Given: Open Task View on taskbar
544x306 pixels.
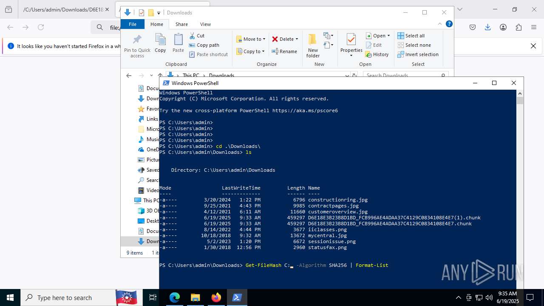Looking at the screenshot, I should click(x=153, y=297).
